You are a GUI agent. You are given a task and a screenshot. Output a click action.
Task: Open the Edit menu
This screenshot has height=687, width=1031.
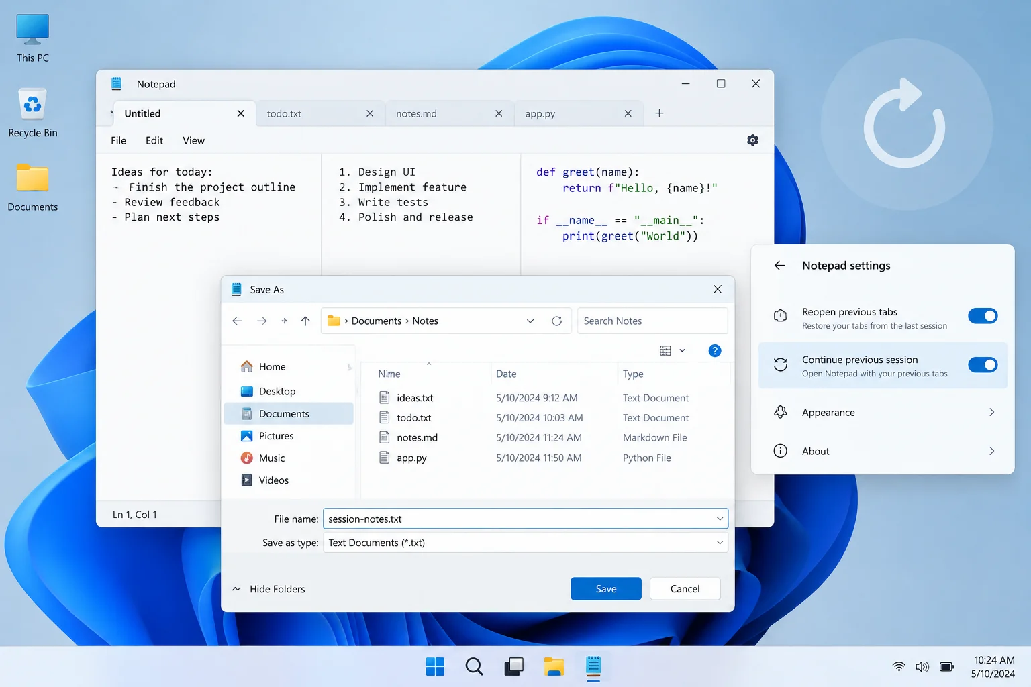click(154, 140)
